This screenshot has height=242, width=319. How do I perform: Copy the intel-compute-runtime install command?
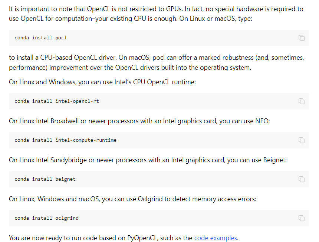tap(301, 140)
